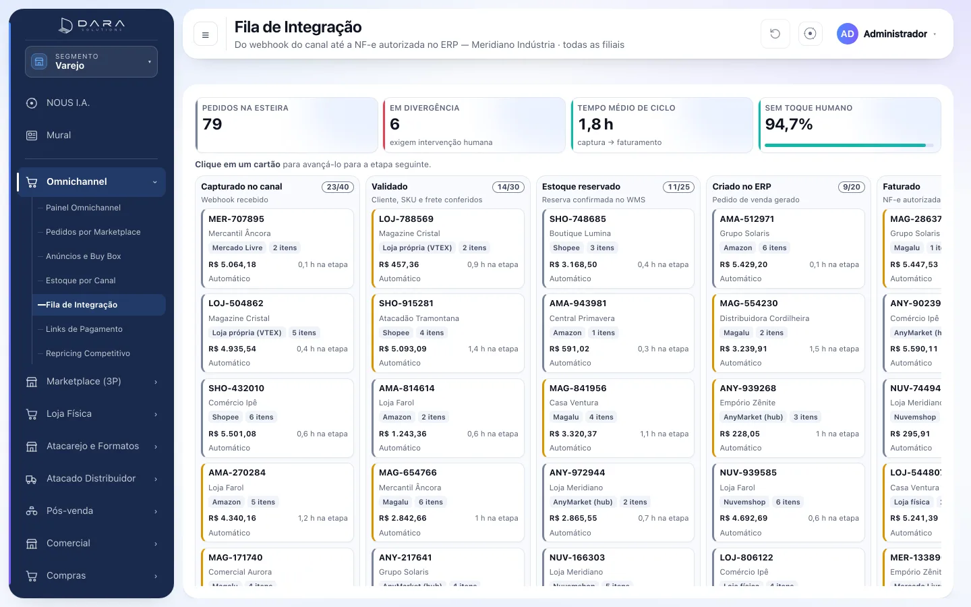Click the Pedidos na Esteira KPI card

(x=287, y=125)
